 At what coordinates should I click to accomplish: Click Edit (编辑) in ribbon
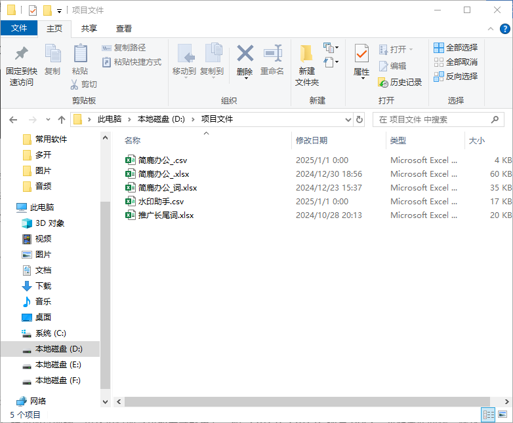point(392,66)
